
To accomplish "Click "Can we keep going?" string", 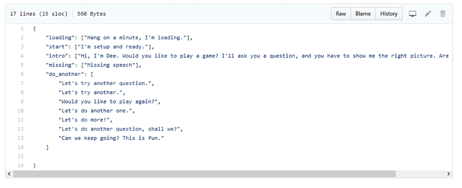I will 111,138.
